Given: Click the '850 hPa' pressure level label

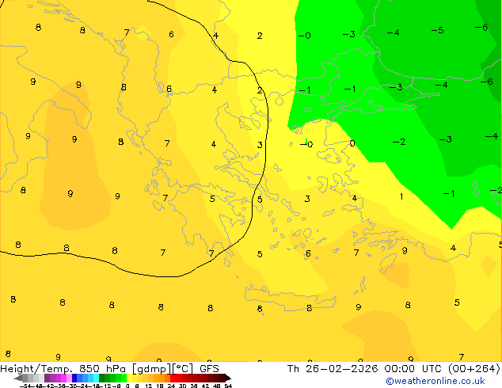Looking at the screenshot, I should click(x=102, y=369).
